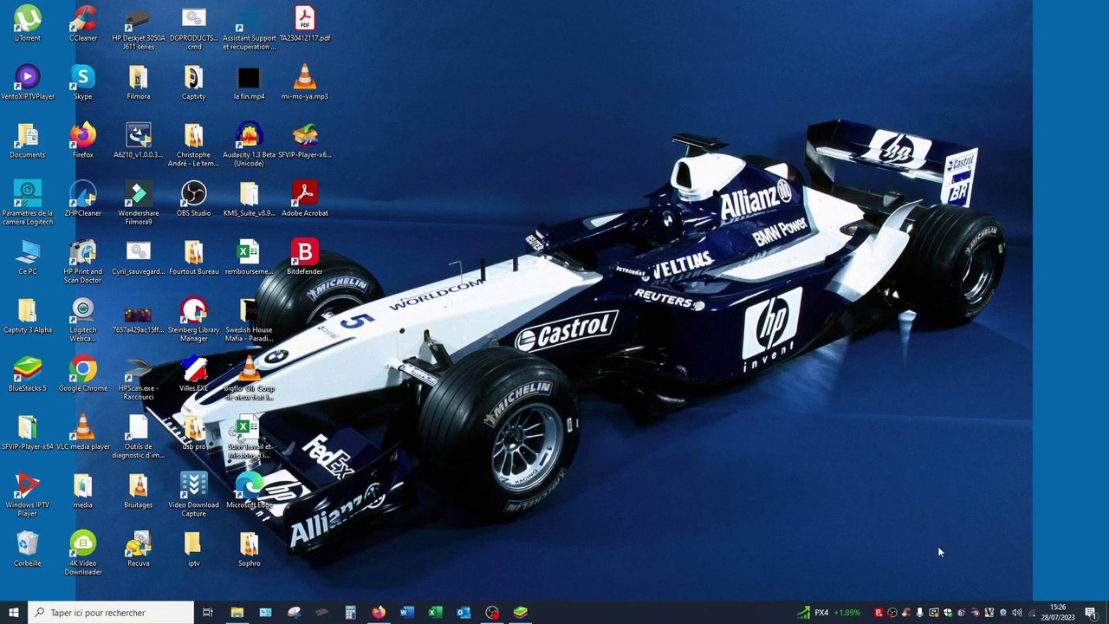Open Calculator from the taskbar
The width and height of the screenshot is (1109, 624).
point(350,613)
